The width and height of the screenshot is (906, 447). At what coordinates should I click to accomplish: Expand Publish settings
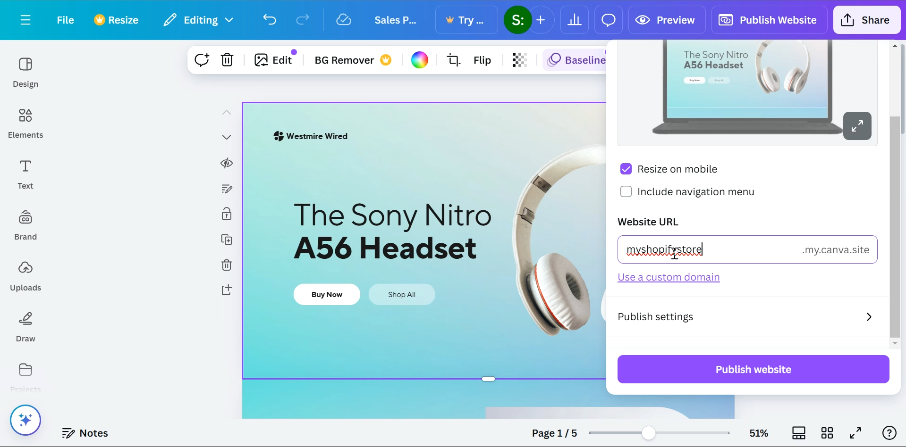pos(747,317)
